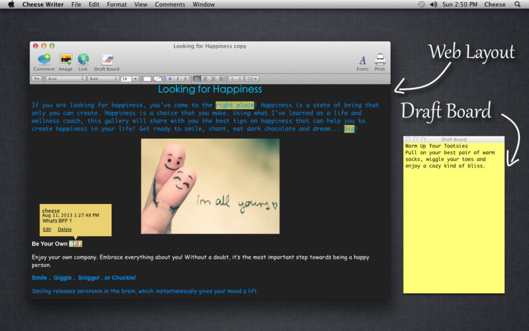This screenshot has height=331, width=529.
Task: Click the font size field showing 14
Action: pos(126,79)
